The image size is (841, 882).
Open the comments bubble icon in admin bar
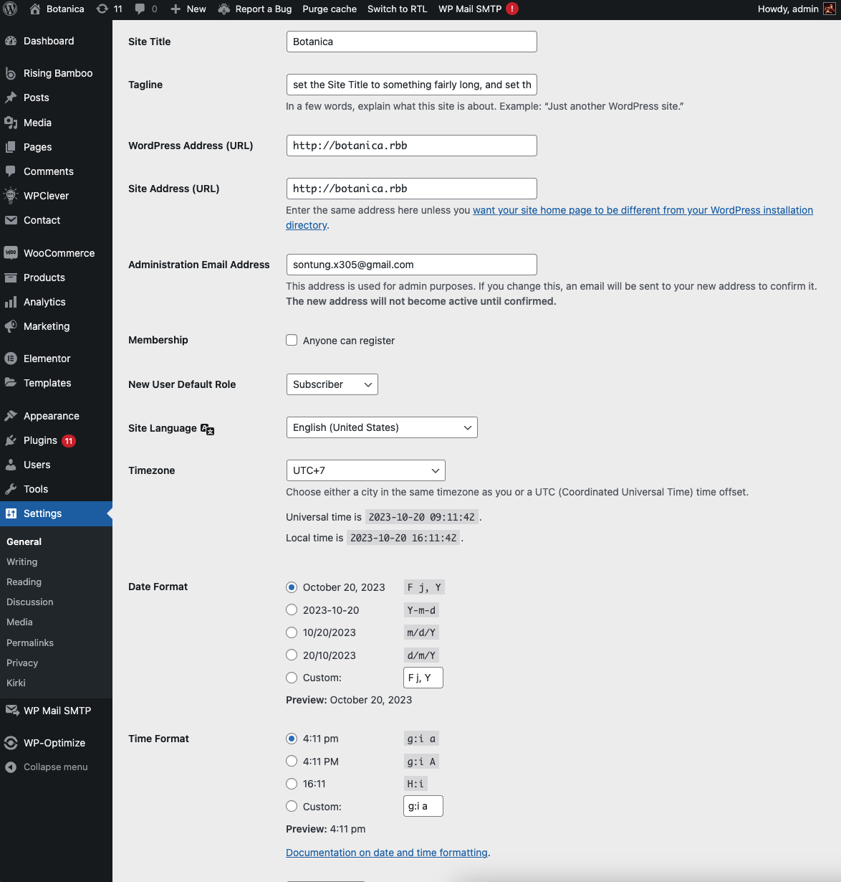click(140, 9)
